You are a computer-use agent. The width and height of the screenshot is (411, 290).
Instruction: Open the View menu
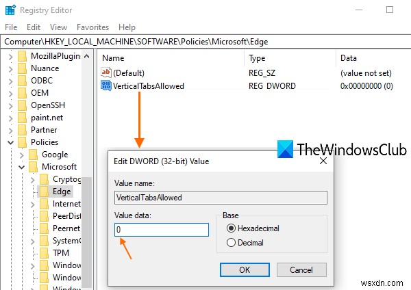point(58,27)
